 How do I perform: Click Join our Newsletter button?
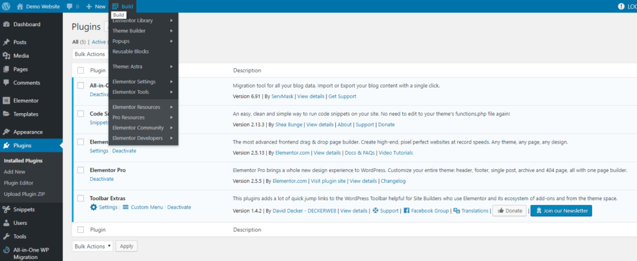click(x=562, y=211)
